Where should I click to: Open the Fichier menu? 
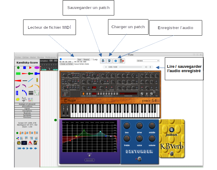point(18,57)
